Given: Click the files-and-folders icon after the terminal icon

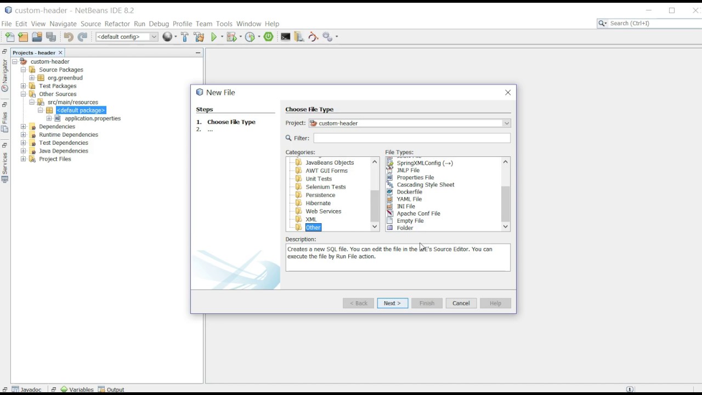Looking at the screenshot, I should coord(299,37).
